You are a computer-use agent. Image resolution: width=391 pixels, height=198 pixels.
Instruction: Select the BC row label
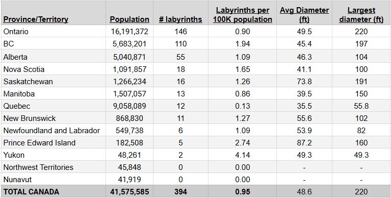point(9,44)
